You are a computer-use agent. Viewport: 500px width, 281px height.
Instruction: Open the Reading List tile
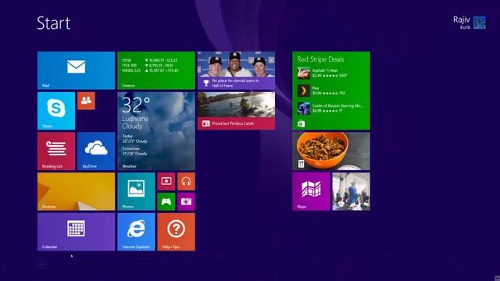tap(56, 151)
